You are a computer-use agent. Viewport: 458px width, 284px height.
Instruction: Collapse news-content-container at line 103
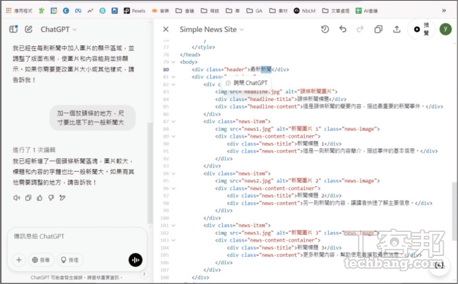pyautogui.click(x=174, y=240)
